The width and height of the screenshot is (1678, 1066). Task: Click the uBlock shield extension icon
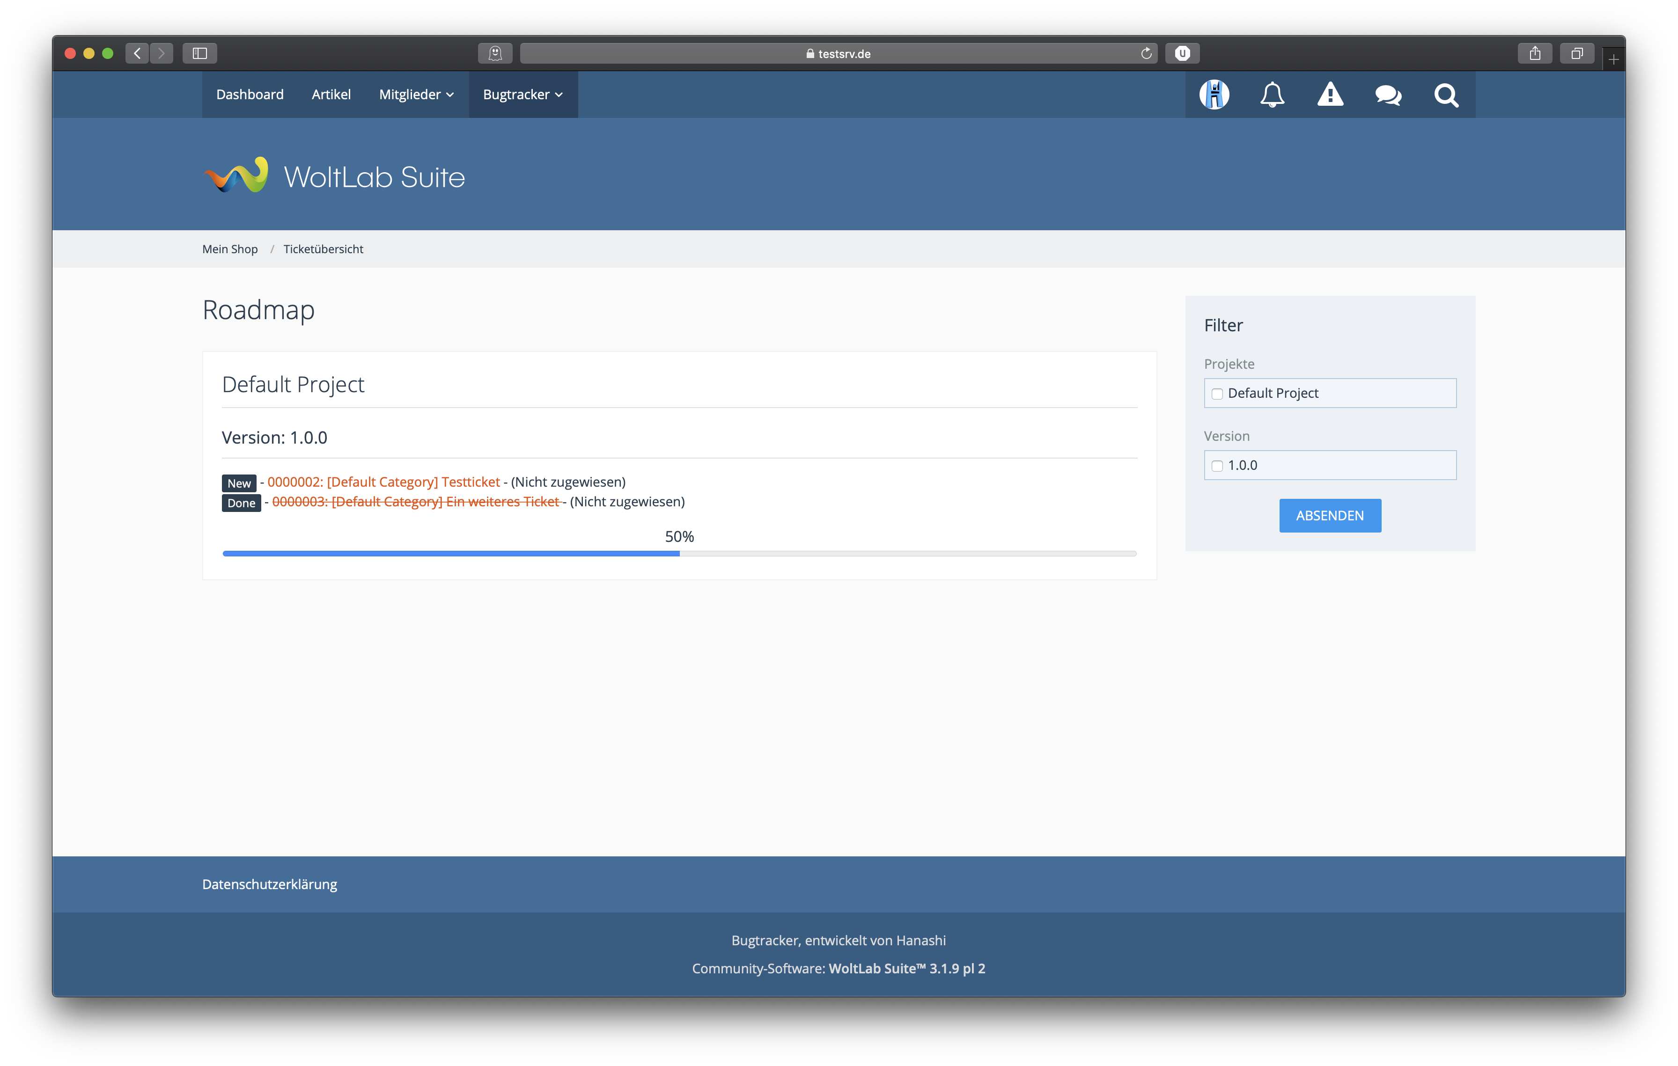pos(1183,54)
